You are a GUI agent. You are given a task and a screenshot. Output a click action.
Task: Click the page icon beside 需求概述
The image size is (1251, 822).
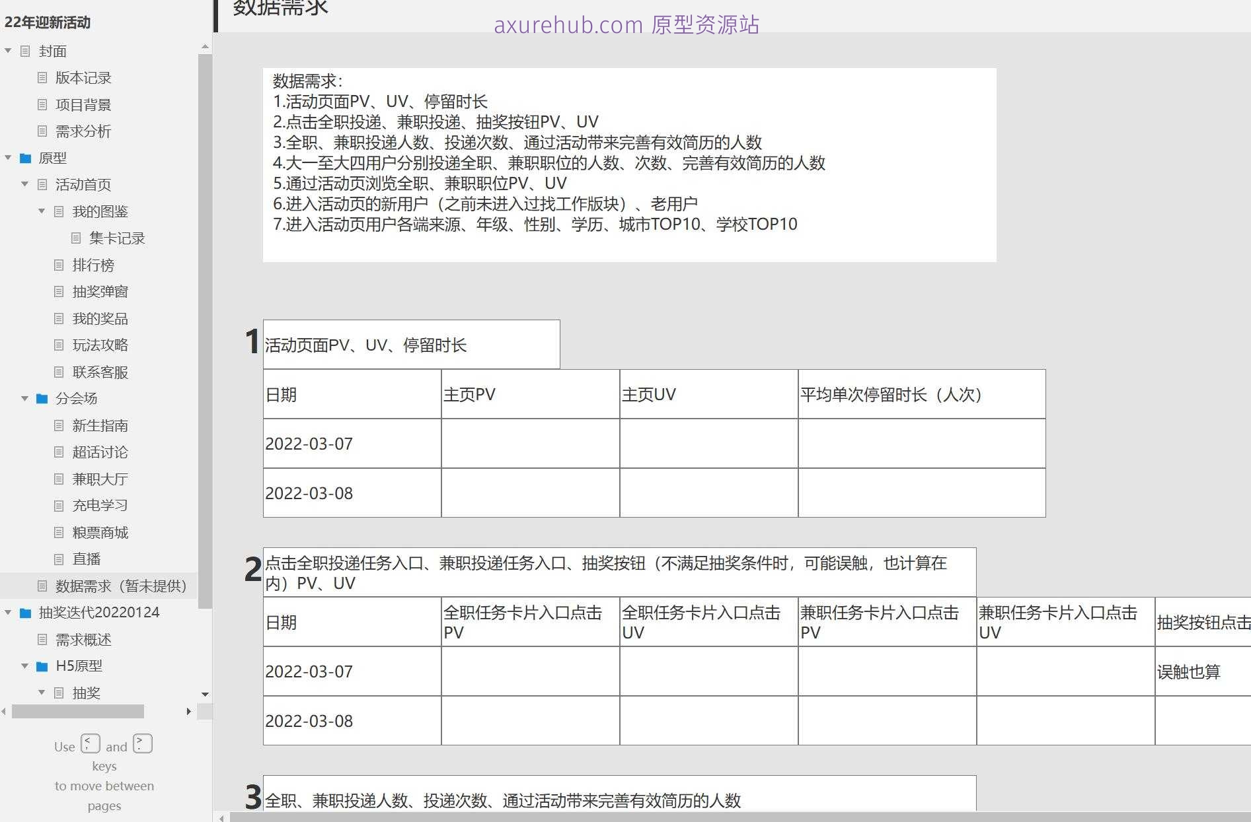pos(42,639)
